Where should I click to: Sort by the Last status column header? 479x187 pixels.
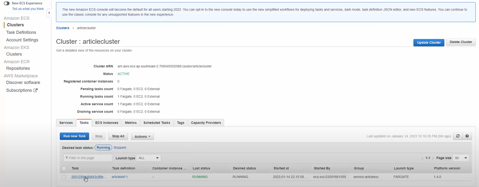pyautogui.click(x=201, y=168)
